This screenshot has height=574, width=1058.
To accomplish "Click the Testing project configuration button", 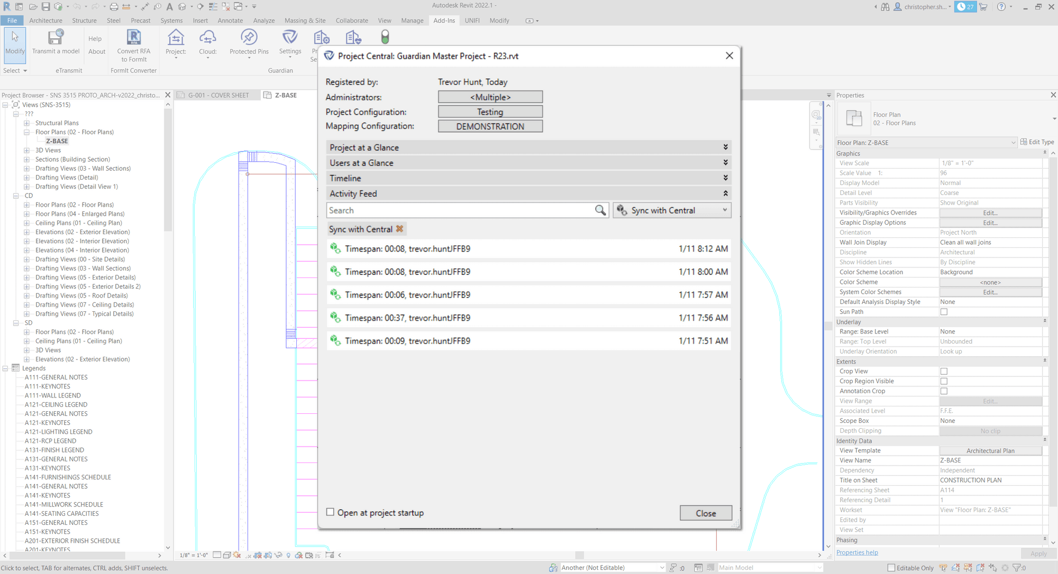I will pyautogui.click(x=490, y=112).
